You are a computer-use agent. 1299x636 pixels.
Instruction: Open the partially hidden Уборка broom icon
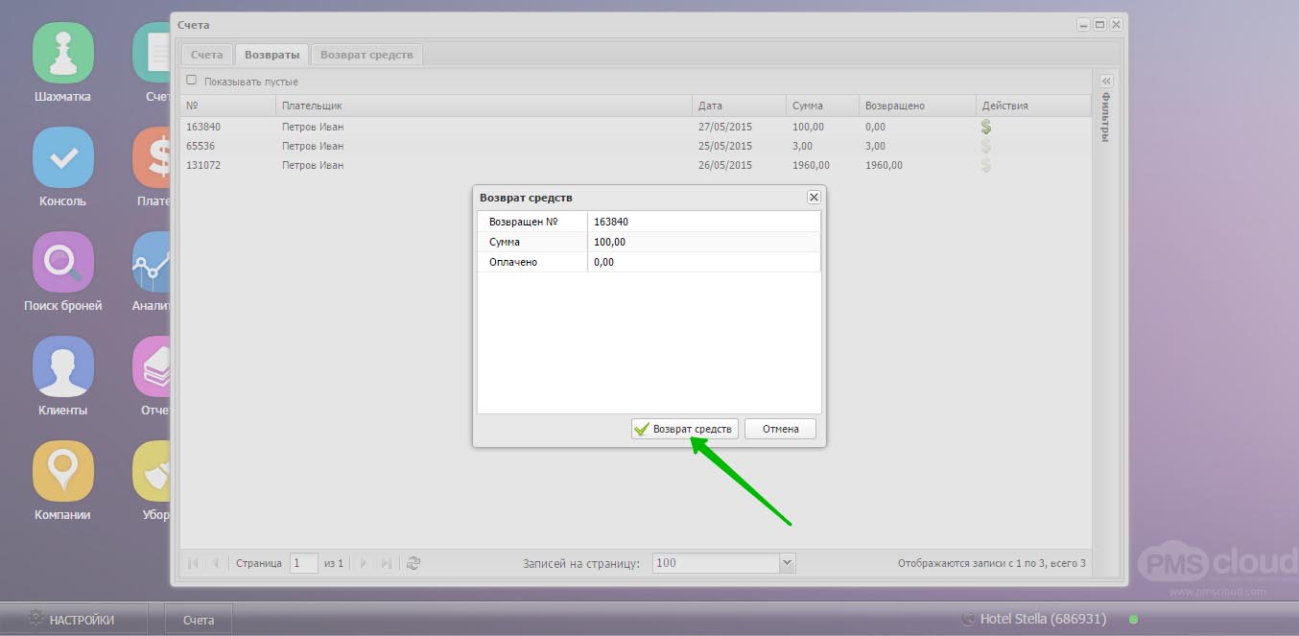click(152, 471)
